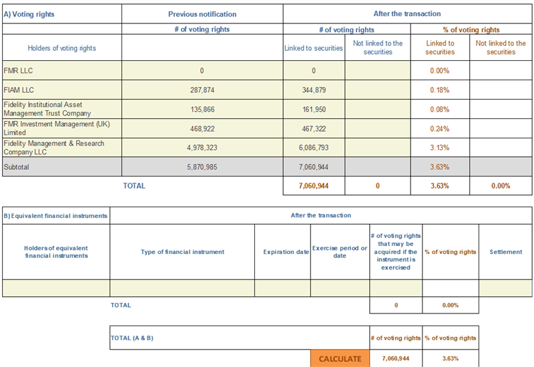Select FMR Investment Management (UK) Limited cell
Viewport: 534px width, 367px height.
[62, 128]
